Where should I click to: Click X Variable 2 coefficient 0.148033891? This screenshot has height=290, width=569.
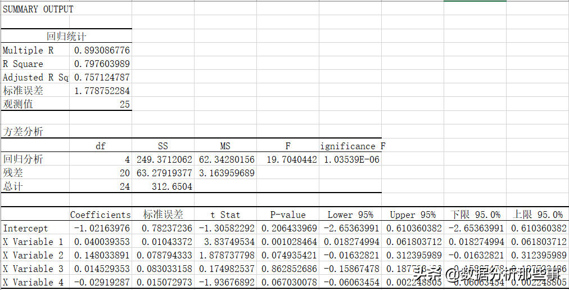click(x=102, y=256)
